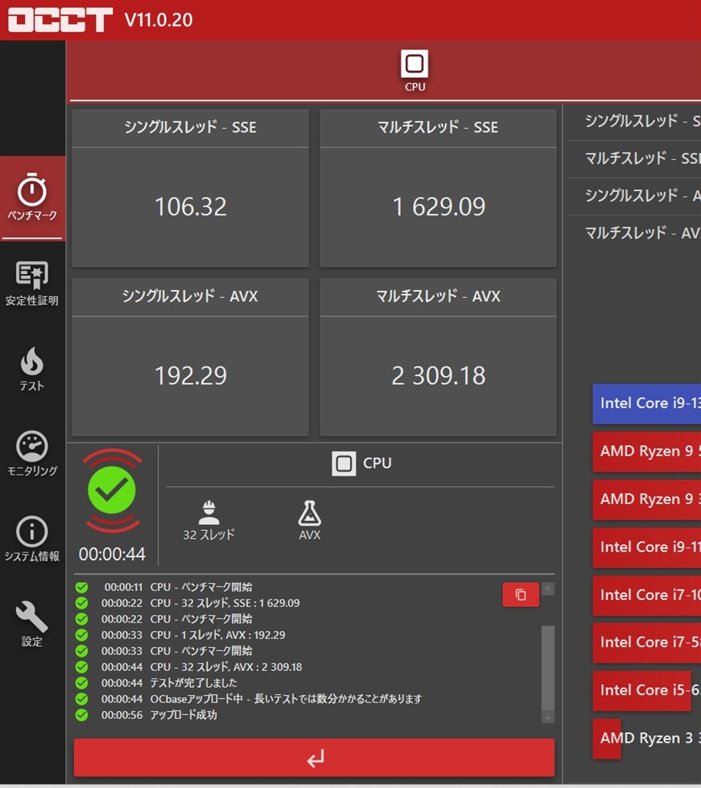Image resolution: width=701 pixels, height=788 pixels.
Task: Click the AVX flask icon
Action: [310, 519]
